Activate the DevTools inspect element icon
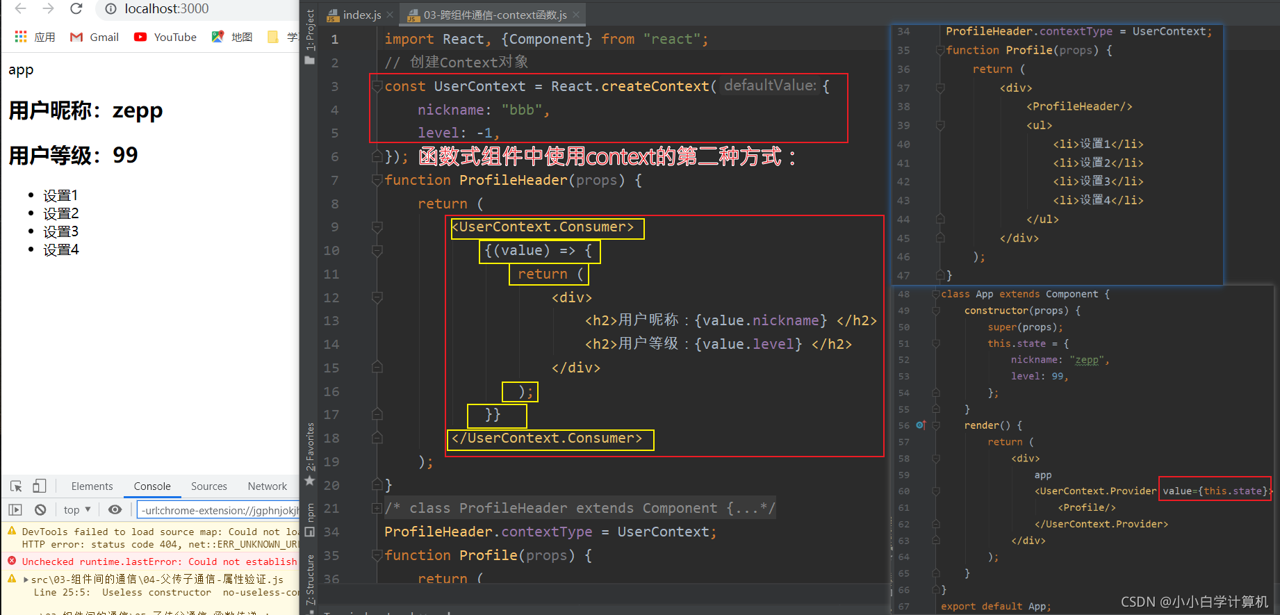This screenshot has width=1280, height=615. click(x=17, y=486)
